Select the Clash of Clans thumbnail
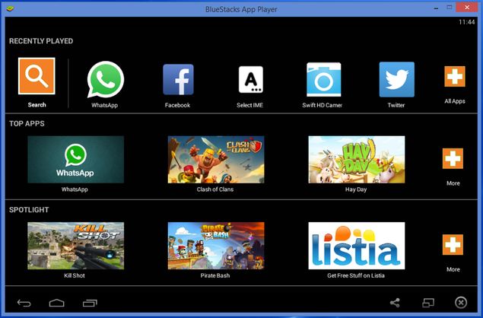483x318 pixels. point(216,160)
